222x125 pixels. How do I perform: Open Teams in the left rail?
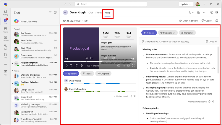6,30
